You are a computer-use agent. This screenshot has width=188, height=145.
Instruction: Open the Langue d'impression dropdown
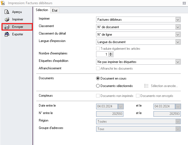pos(178,42)
